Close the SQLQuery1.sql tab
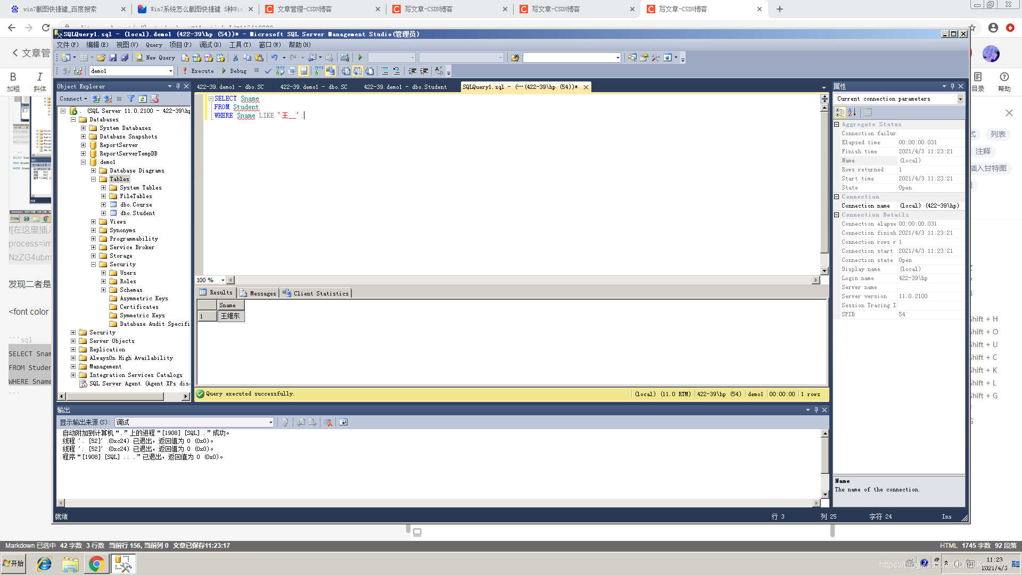Viewport: 1022px width, 575px height. [586, 87]
